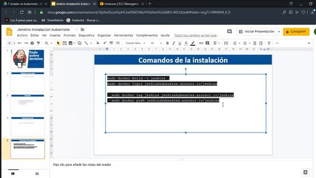Click the speaker notes field
This screenshot has height=178, width=316.
[181, 165]
